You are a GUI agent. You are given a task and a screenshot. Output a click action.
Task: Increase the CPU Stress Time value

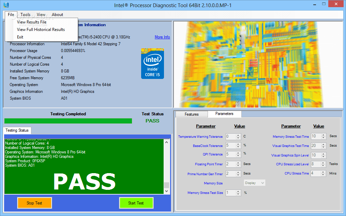pyautogui.click(x=323, y=172)
